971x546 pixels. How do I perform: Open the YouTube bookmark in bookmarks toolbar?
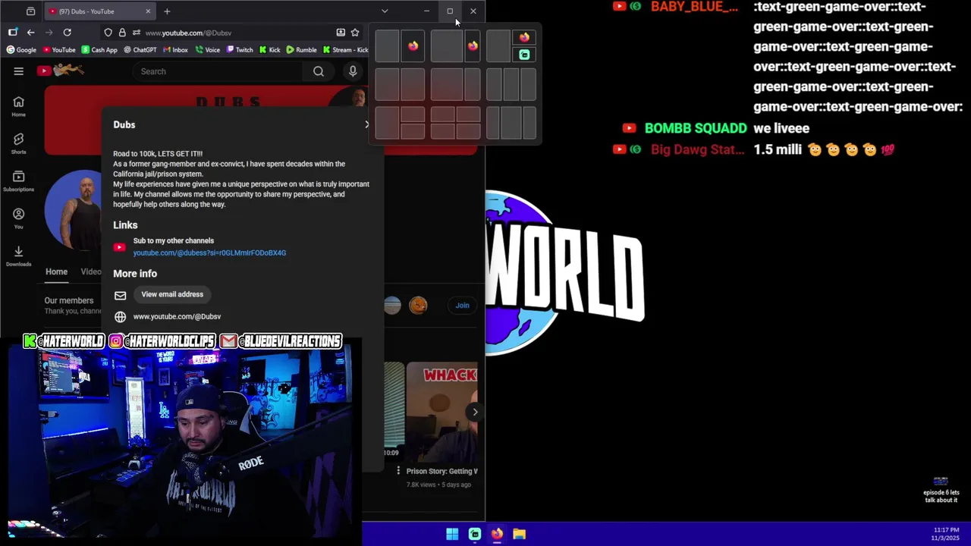(59, 50)
